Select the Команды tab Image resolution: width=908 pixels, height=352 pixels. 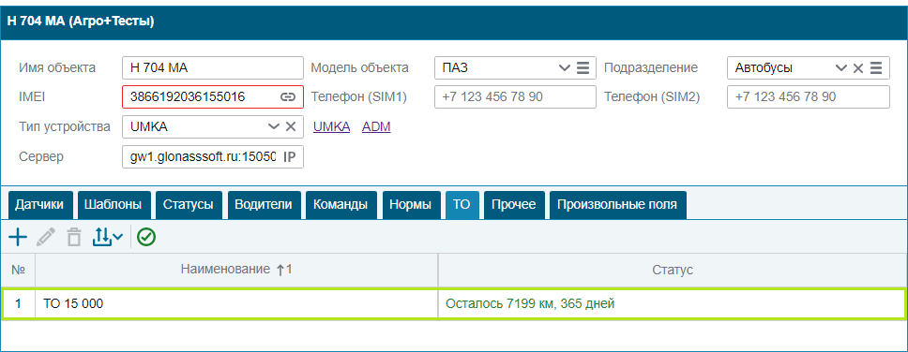[341, 205]
